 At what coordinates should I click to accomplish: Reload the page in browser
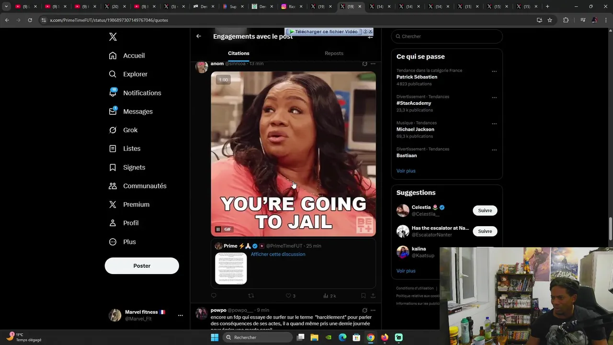(x=30, y=20)
